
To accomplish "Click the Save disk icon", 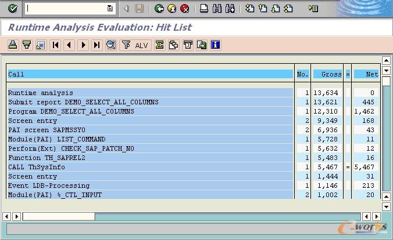I will (140, 8).
